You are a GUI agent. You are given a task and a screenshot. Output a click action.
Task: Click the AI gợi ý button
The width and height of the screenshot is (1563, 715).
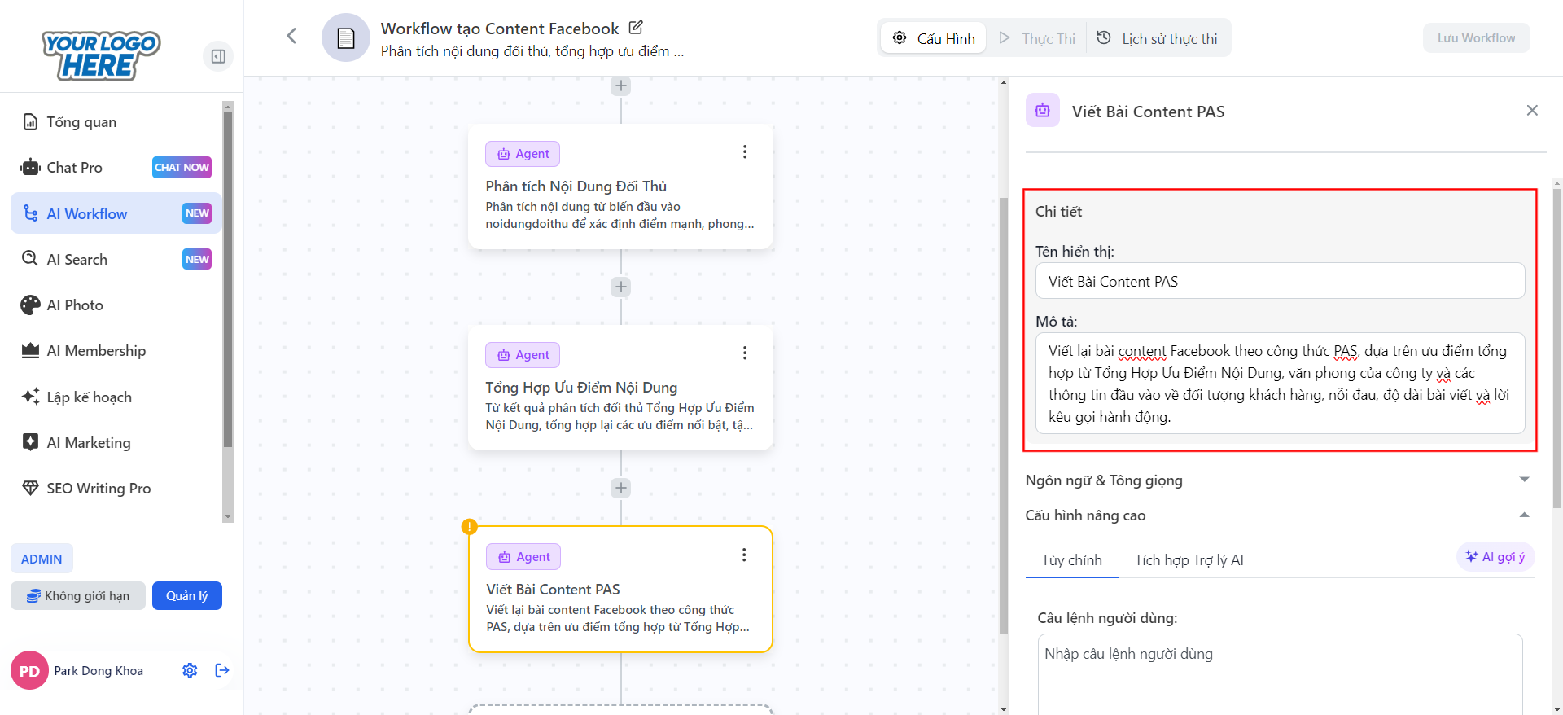click(x=1495, y=557)
